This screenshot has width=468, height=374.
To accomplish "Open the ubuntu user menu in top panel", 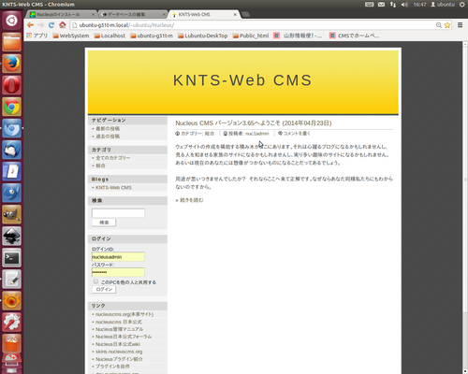I will coord(443,5).
